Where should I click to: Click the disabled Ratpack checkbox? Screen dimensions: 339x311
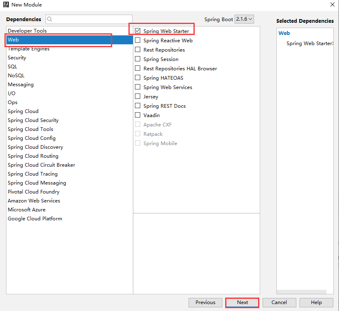(137, 134)
